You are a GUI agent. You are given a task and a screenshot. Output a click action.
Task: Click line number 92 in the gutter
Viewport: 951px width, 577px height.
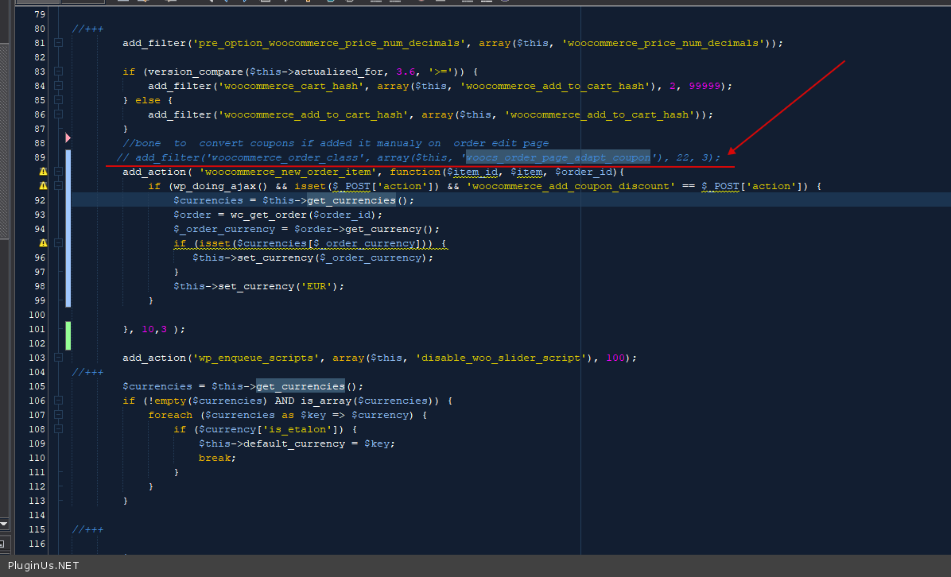(x=38, y=200)
